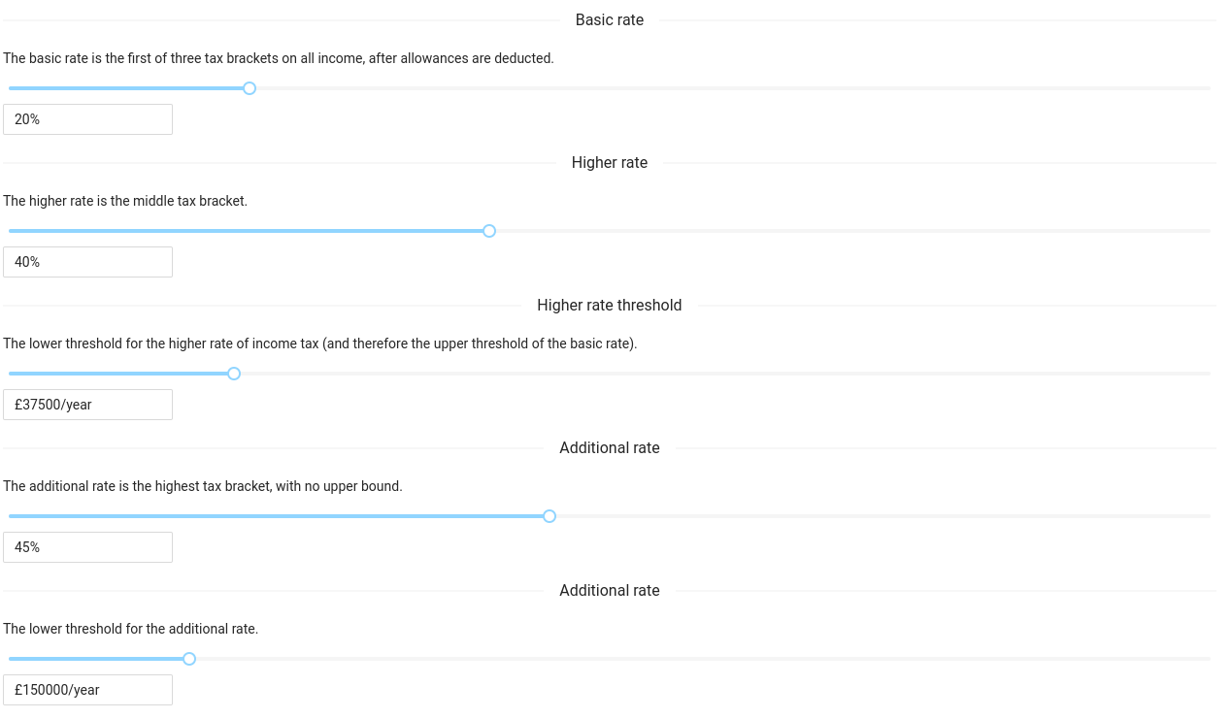
Task: Click the £150000/year input field
Action: pos(87,689)
